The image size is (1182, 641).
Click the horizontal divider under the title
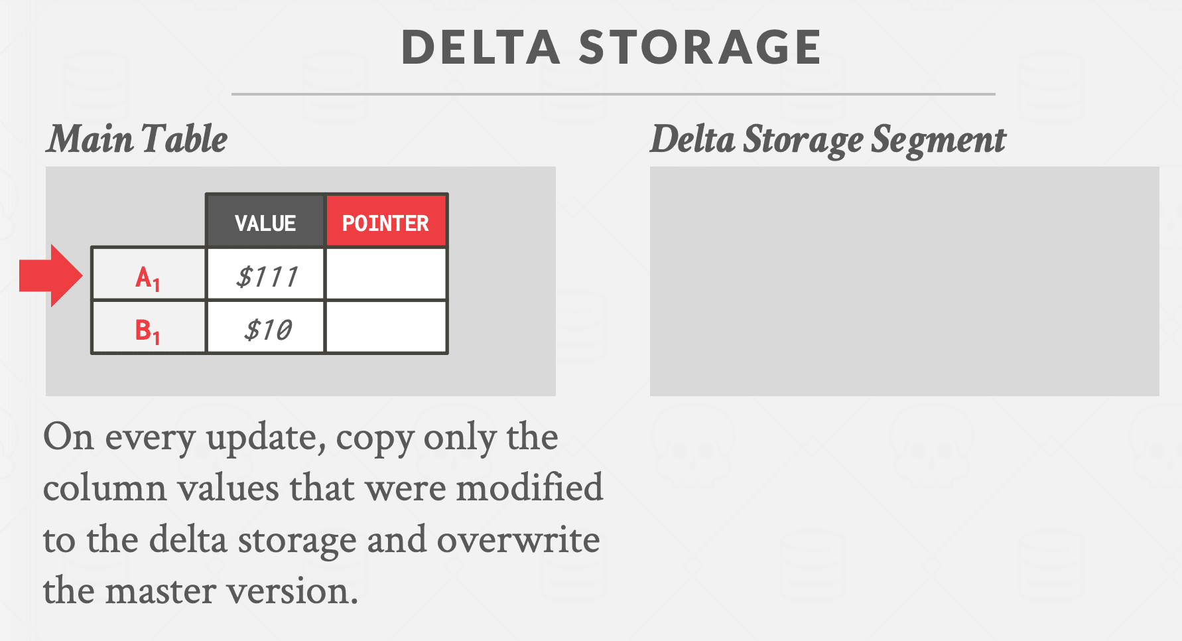pyautogui.click(x=613, y=94)
